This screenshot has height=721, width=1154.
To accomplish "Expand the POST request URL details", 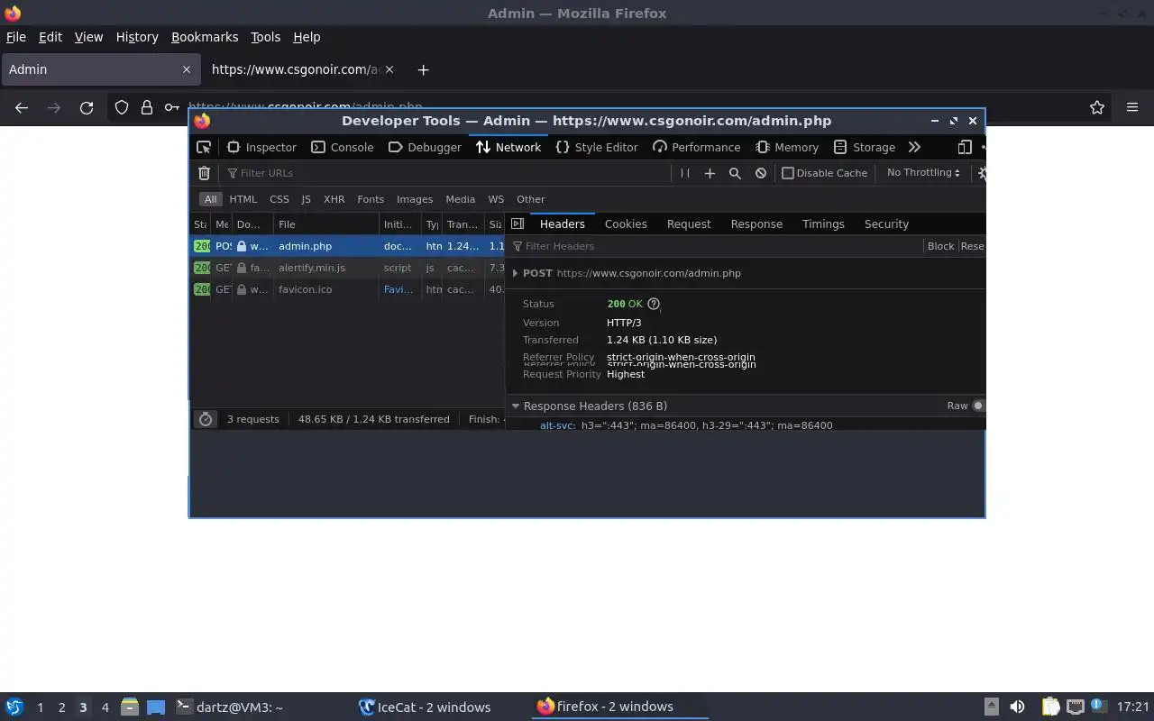I will coord(515,273).
